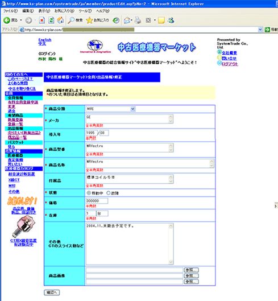Open the お気に入り menu in menu bar
278x301 pixels.
(x=64, y=11)
